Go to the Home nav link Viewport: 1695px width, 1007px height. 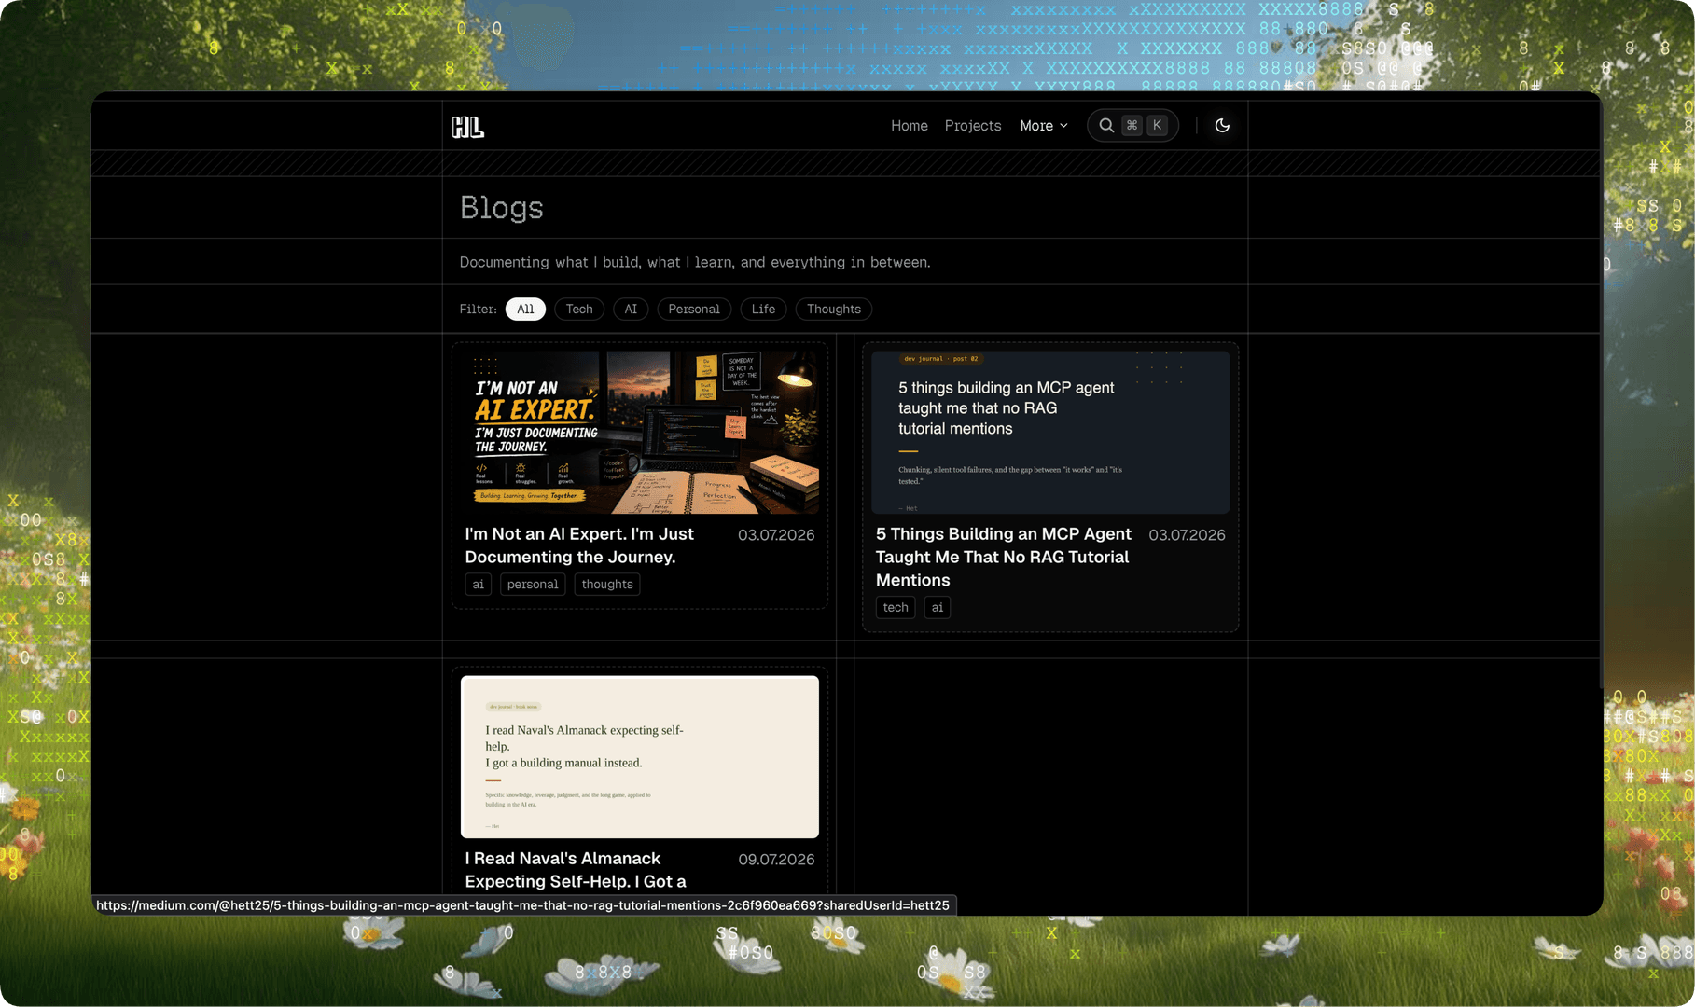tap(909, 125)
